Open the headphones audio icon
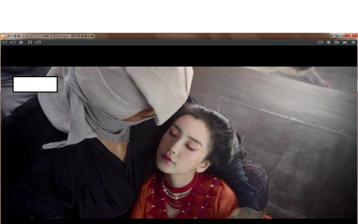Screen dimensions: 358x224 click(x=30, y=43)
